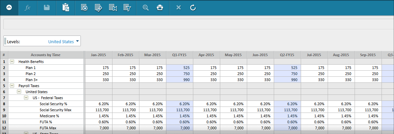The image size is (394, 134).
Task: Click into the formula bar field
Action: tap(198, 24)
